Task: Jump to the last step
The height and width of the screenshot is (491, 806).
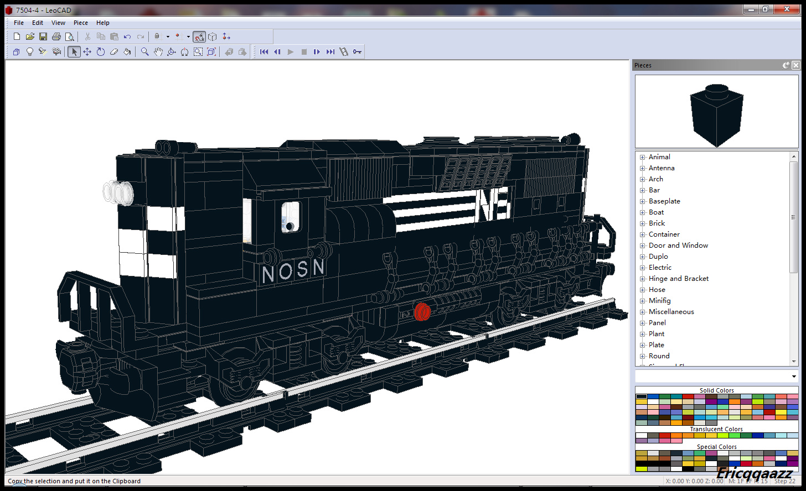Action: pos(330,51)
